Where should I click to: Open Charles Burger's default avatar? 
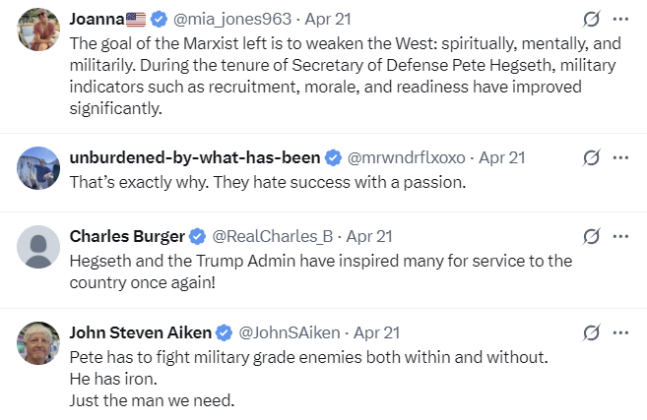[x=38, y=247]
